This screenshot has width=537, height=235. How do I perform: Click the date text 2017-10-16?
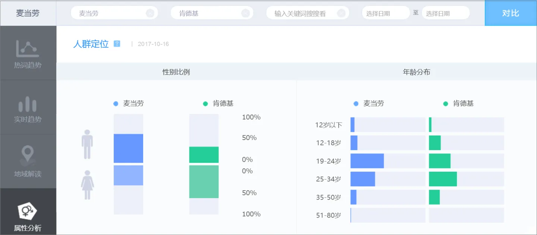coord(153,44)
